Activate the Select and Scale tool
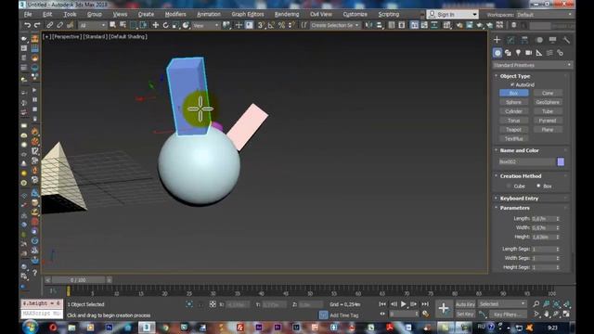Viewport: 594px width, 334px height. pyautogui.click(x=175, y=25)
